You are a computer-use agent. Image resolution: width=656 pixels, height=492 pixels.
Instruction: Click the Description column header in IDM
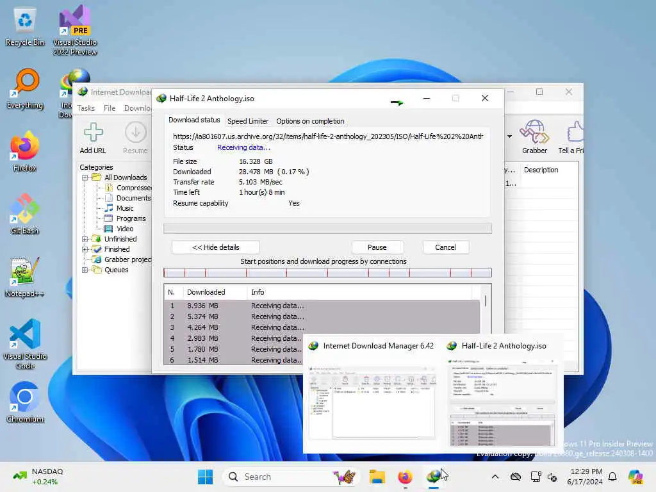tap(549, 170)
